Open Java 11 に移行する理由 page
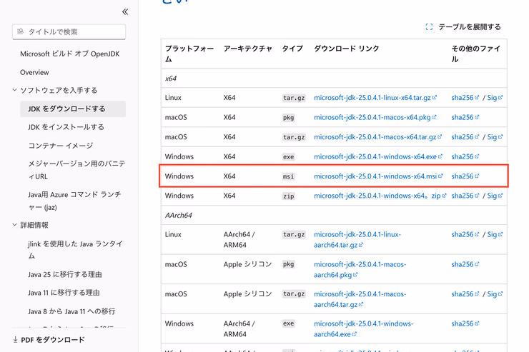The height and width of the screenshot is (352, 529). [x=64, y=293]
